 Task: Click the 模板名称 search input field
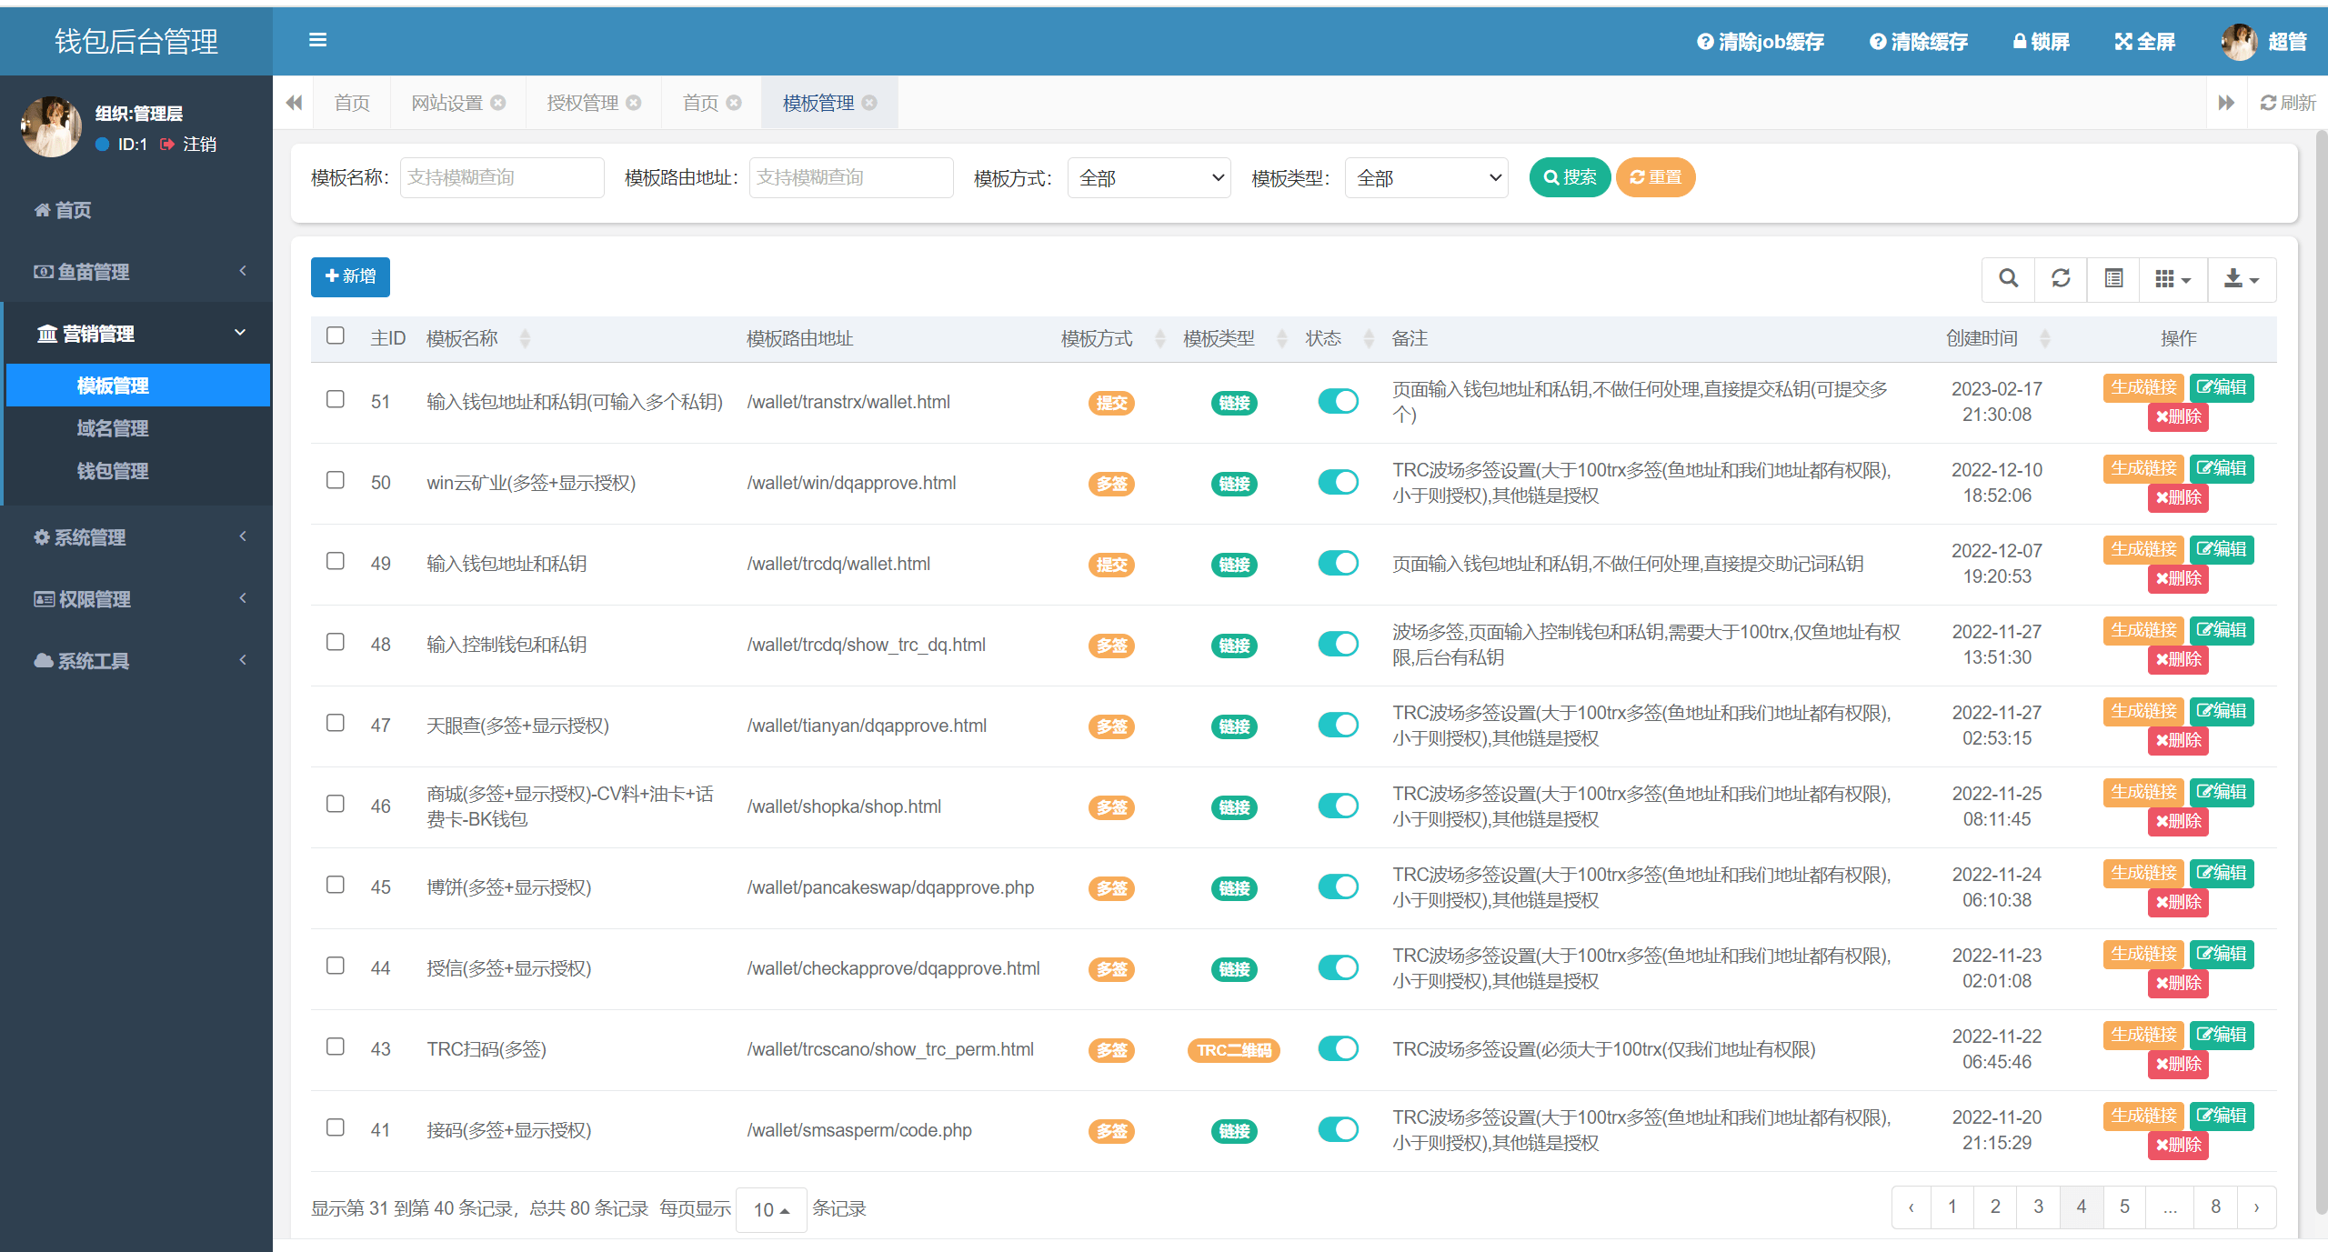(502, 177)
